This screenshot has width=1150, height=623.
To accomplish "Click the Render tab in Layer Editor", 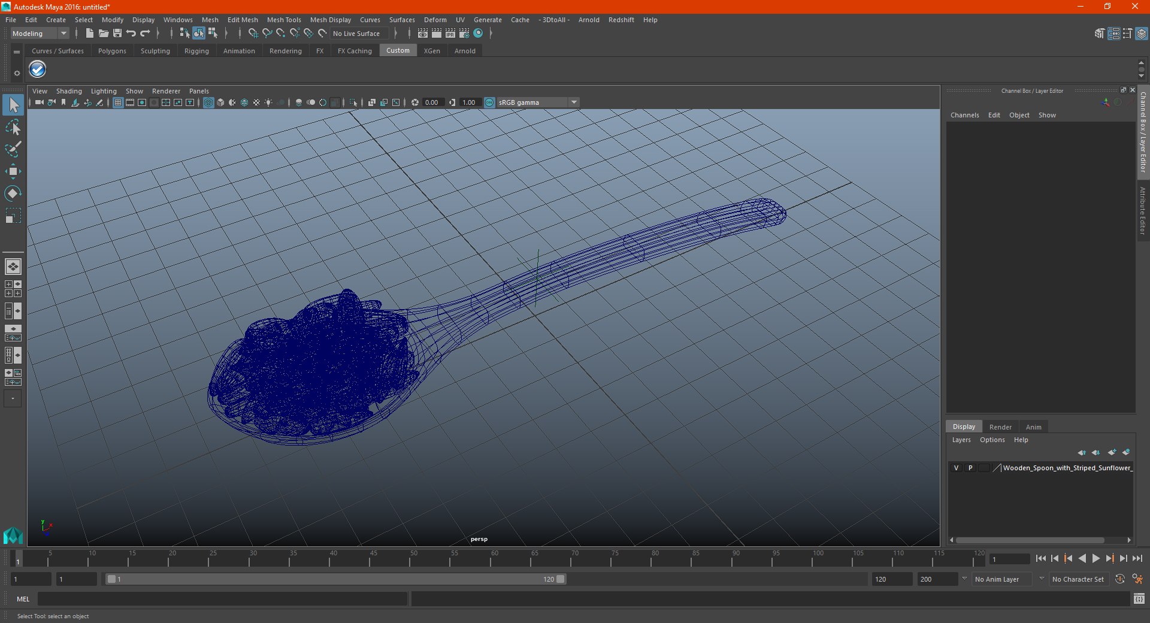I will click(1000, 427).
